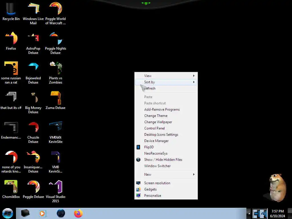Choose Window Switcher menu entry
The image size is (292, 219).
(166, 166)
